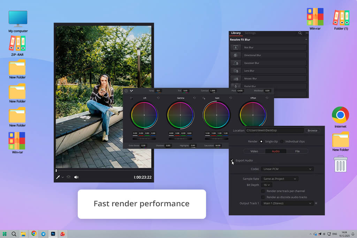Select the Radial Blur effect

click(x=268, y=86)
